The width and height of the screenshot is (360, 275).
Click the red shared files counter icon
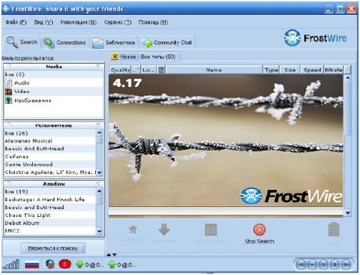pos(65,264)
